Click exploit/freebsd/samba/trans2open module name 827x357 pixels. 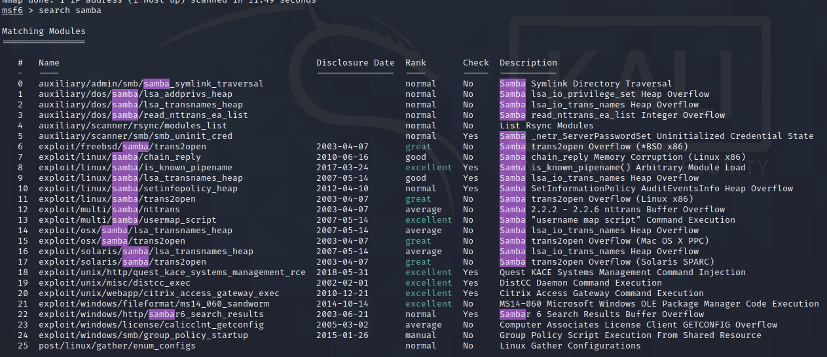[x=122, y=147]
